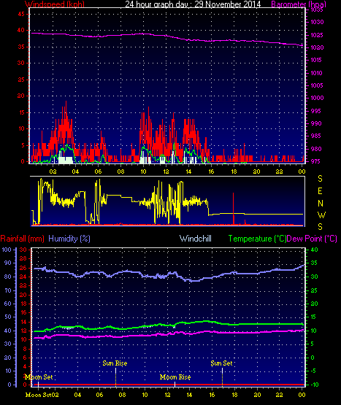Click the Humidity (%) legend label
Viewport: 341px width, 405px height.
click(x=69, y=239)
